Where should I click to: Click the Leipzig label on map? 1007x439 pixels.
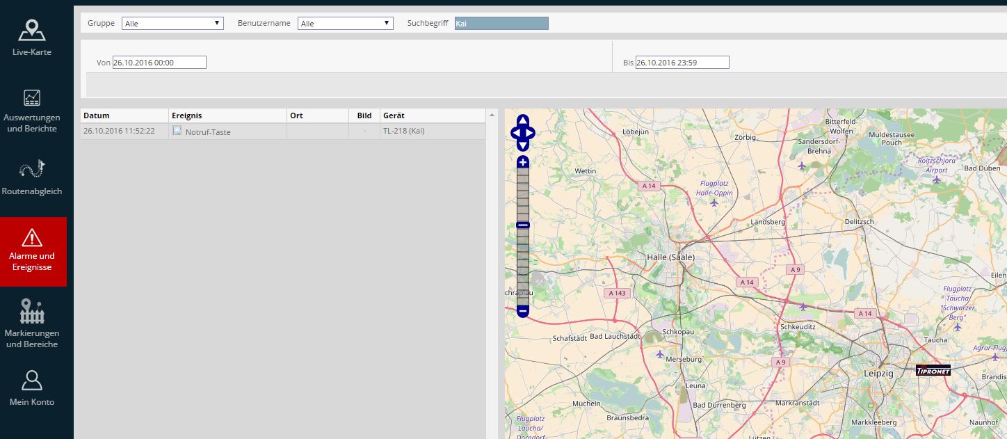tap(878, 374)
